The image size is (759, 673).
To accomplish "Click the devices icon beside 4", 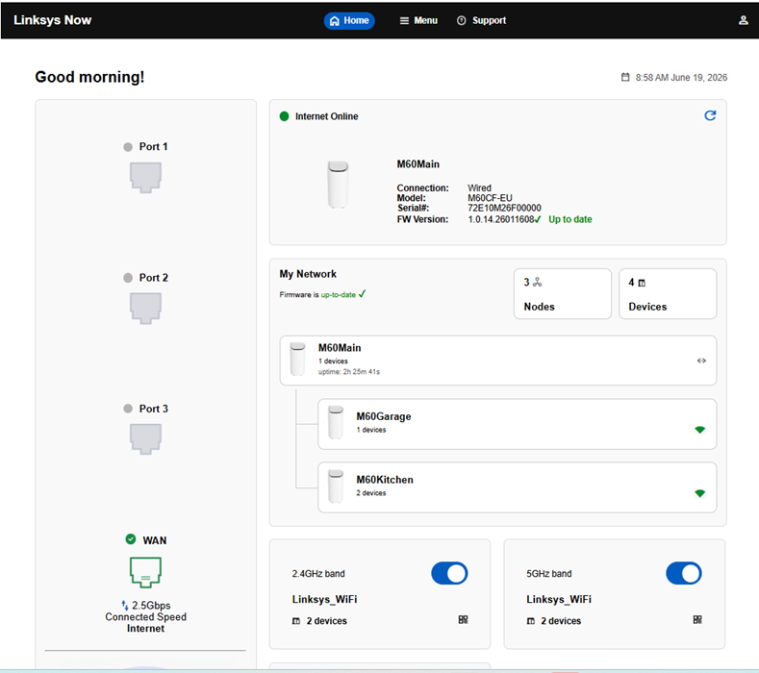I will click(x=642, y=283).
